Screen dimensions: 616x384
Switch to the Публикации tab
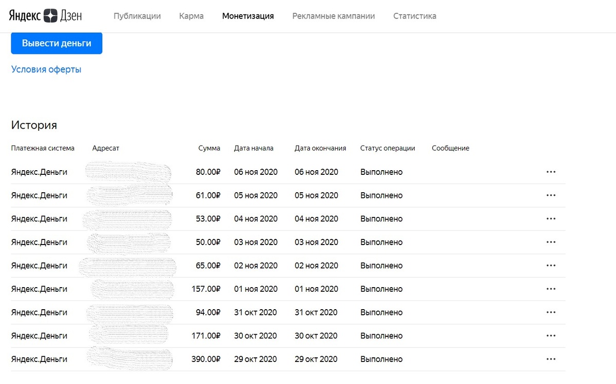[x=137, y=16]
